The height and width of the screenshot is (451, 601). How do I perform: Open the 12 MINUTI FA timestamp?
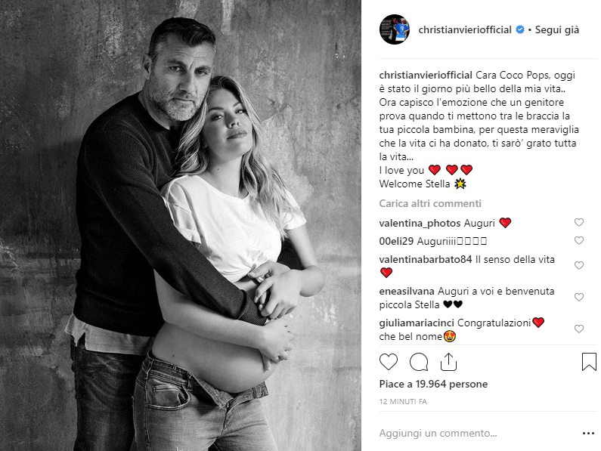403,402
